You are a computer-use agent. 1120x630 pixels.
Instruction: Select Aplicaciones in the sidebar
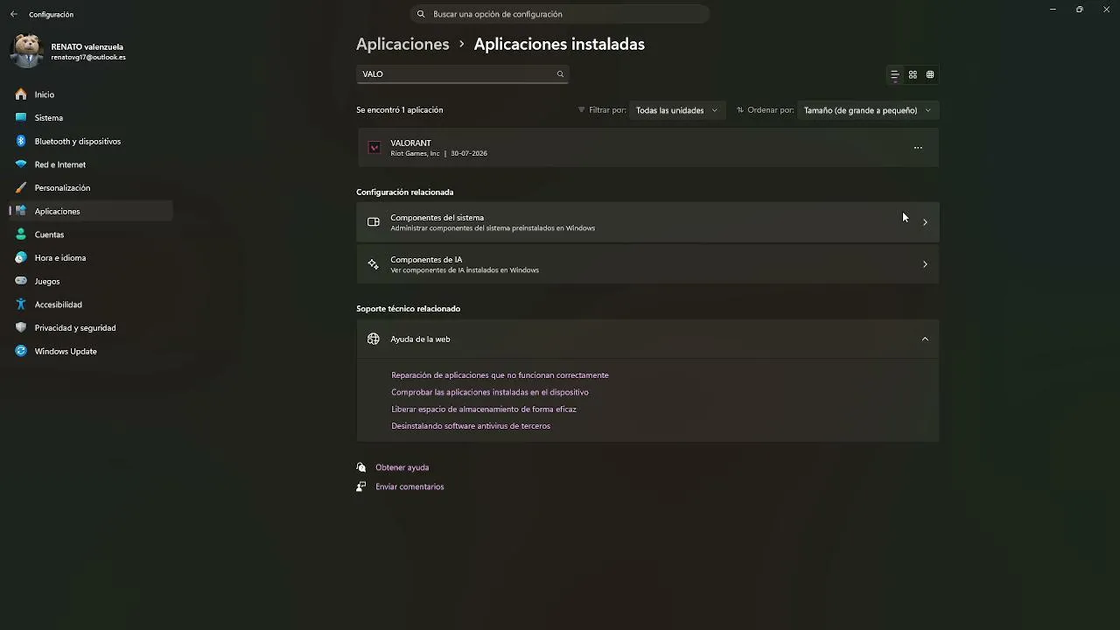(x=91, y=211)
